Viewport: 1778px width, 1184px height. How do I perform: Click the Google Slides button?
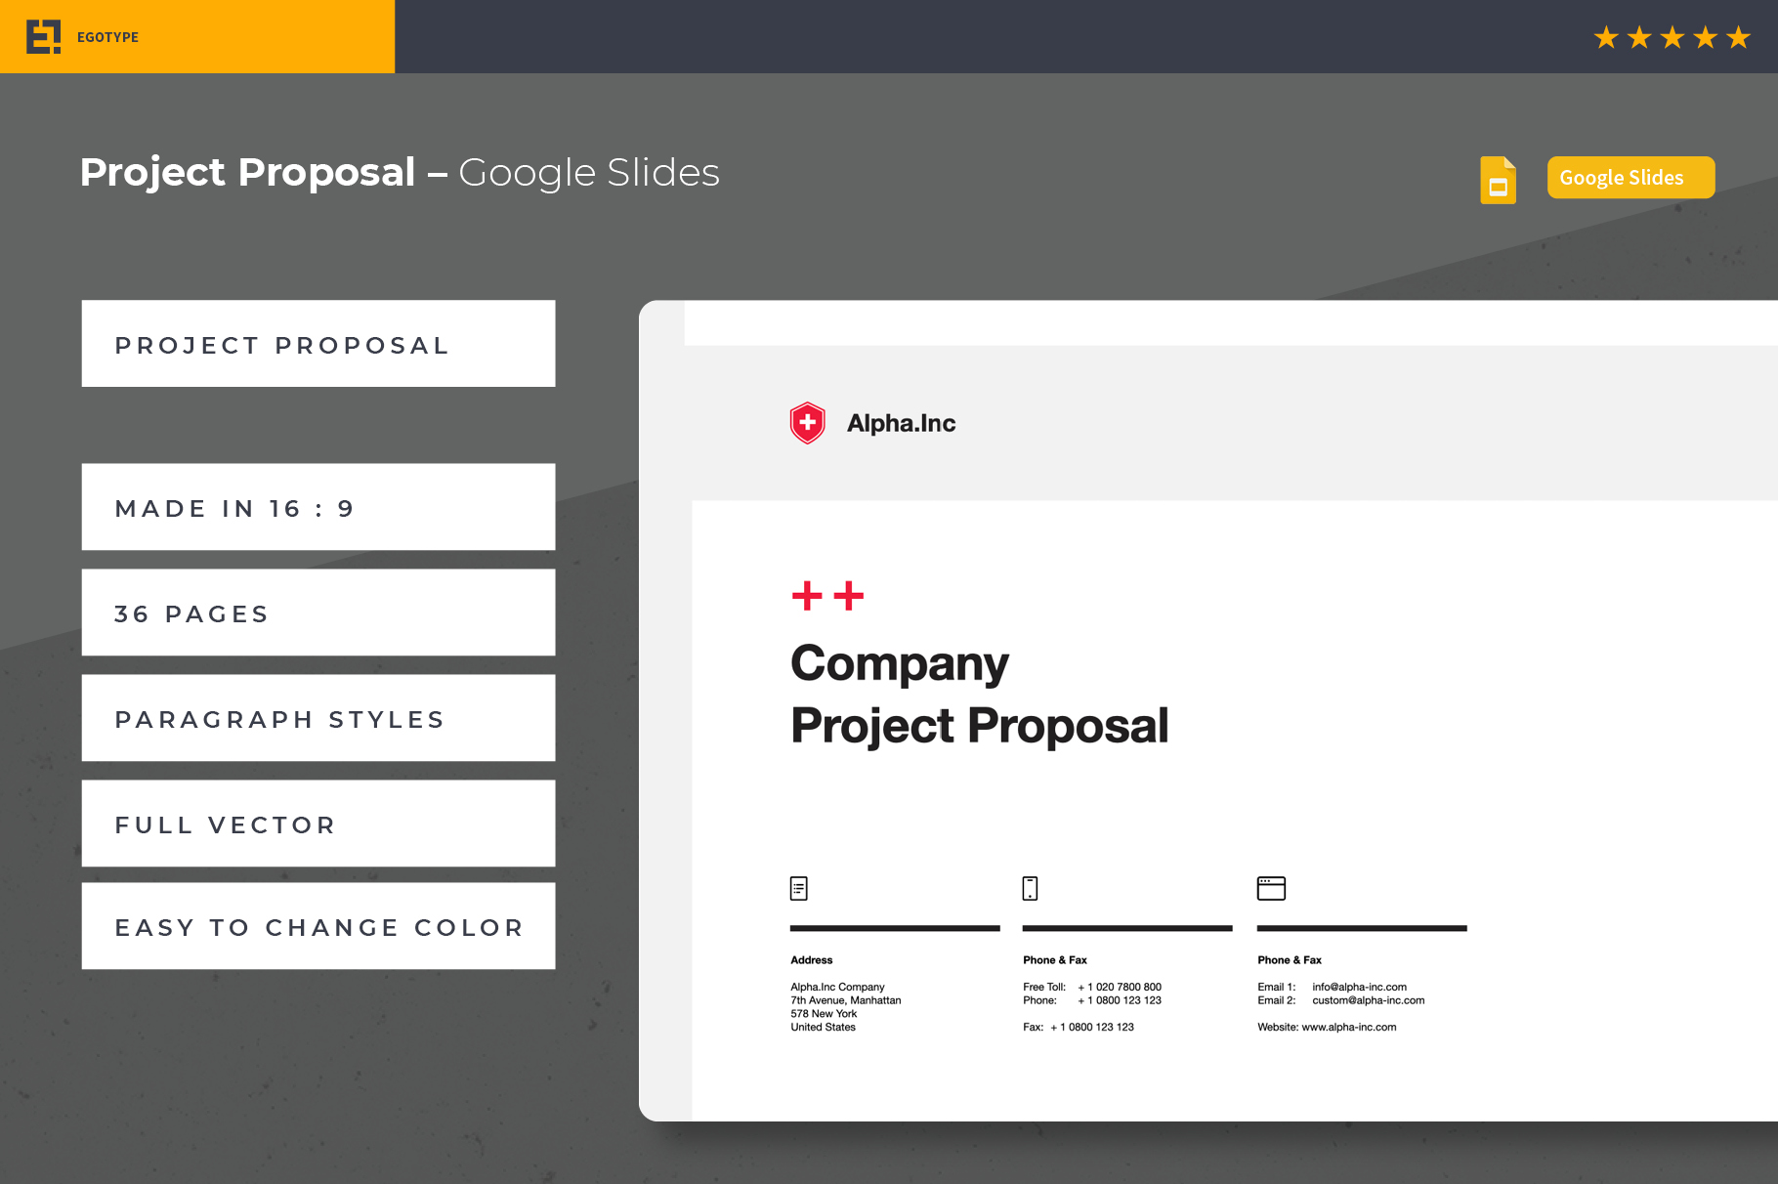click(x=1630, y=177)
